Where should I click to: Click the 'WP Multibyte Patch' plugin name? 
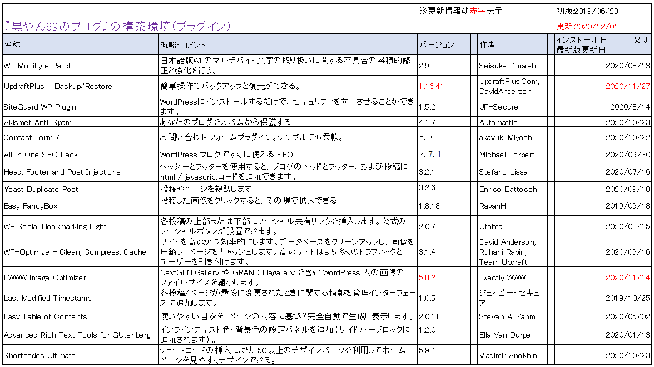click(38, 66)
